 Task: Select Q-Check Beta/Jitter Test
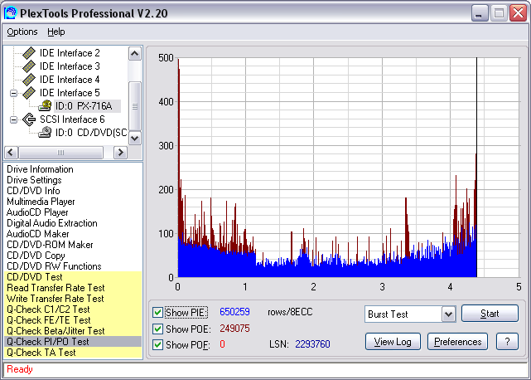pos(73,331)
